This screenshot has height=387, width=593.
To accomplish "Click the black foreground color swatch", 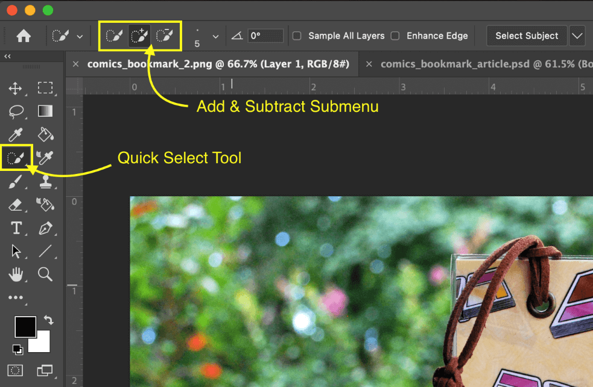I will 25,327.
